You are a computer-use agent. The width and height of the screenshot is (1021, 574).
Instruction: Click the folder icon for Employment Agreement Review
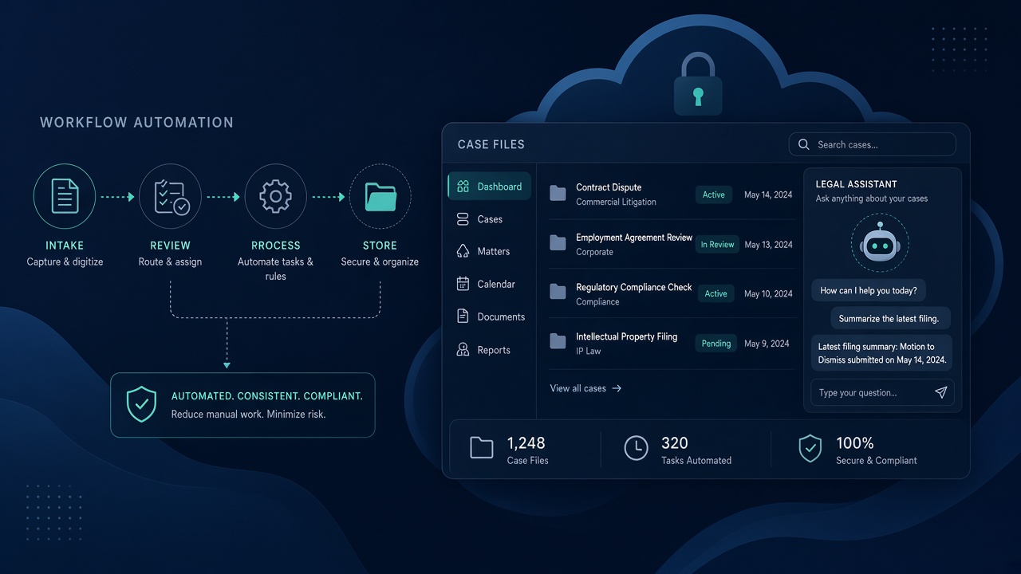(x=558, y=243)
